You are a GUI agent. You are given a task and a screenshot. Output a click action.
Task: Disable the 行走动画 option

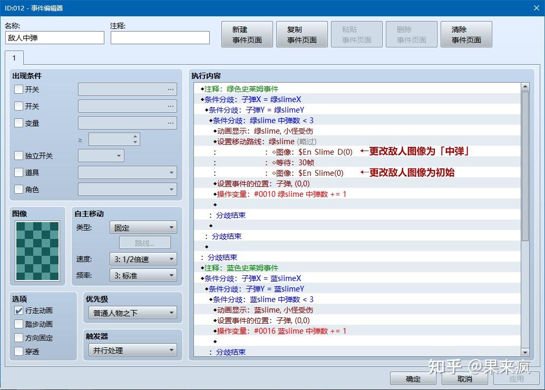pos(20,311)
